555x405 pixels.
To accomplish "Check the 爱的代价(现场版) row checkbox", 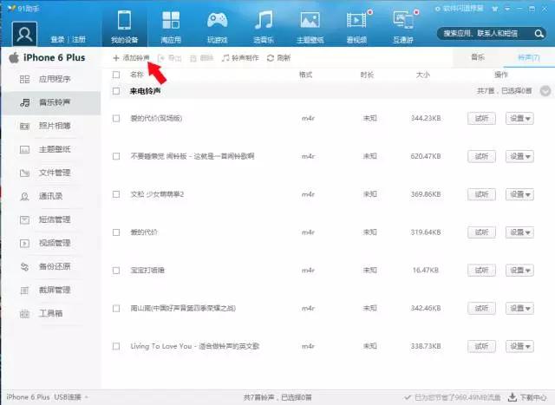I will click(116, 118).
